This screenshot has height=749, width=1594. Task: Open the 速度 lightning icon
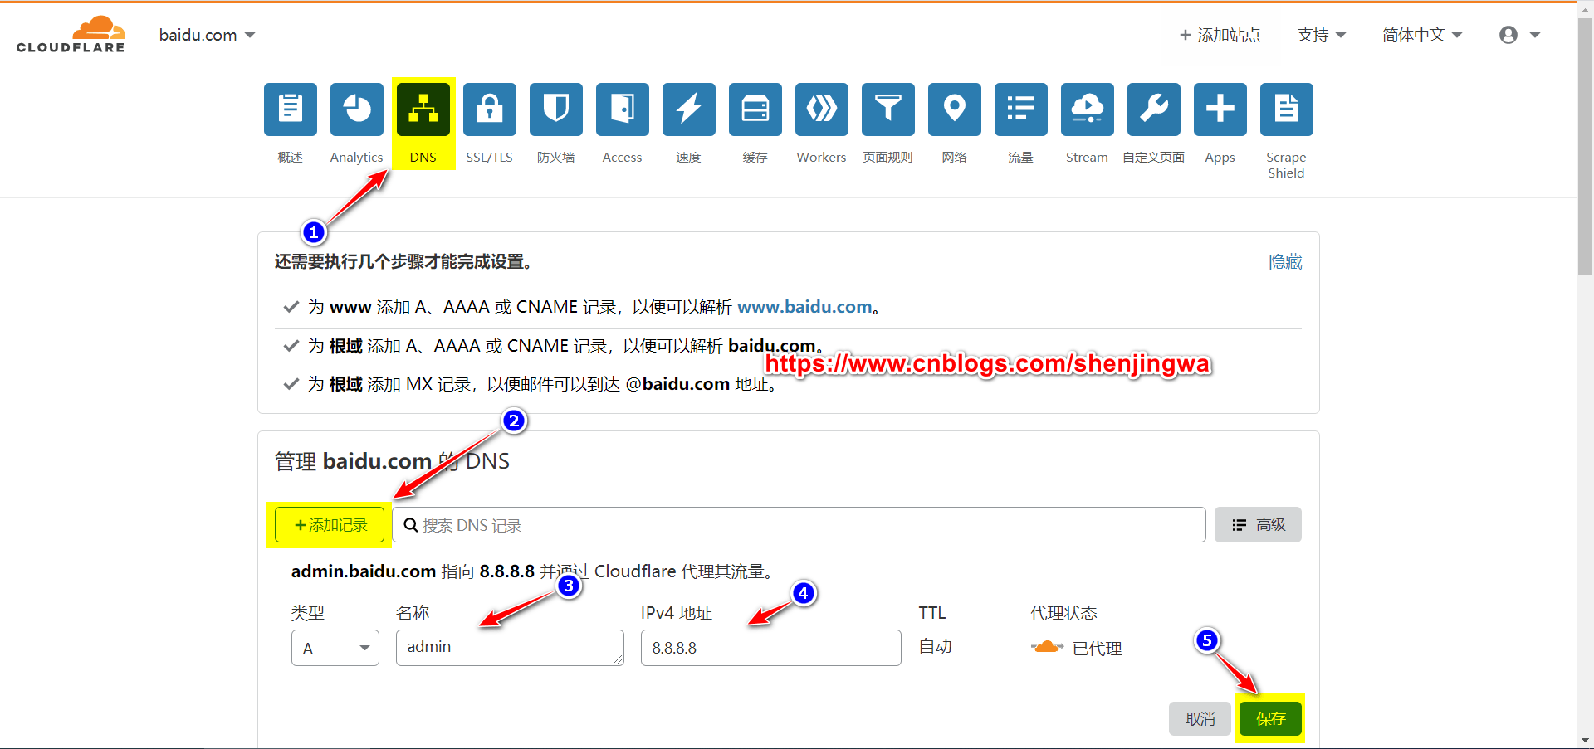point(689,109)
